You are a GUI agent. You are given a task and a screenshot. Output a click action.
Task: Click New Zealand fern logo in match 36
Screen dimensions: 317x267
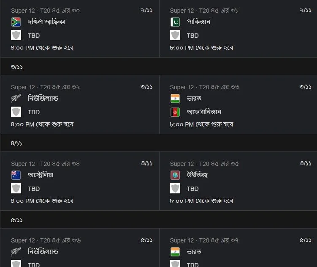(x=16, y=252)
